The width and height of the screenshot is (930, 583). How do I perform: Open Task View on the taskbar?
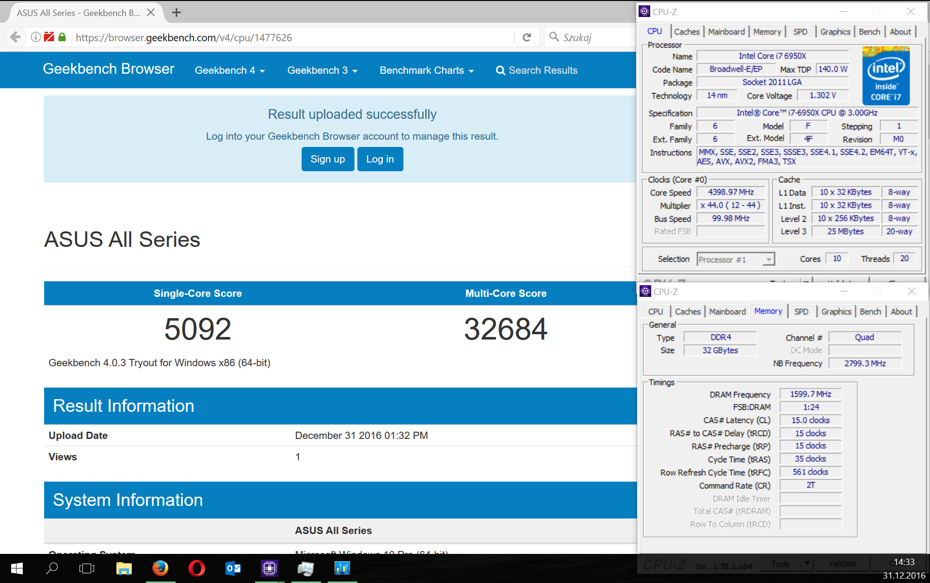87,568
